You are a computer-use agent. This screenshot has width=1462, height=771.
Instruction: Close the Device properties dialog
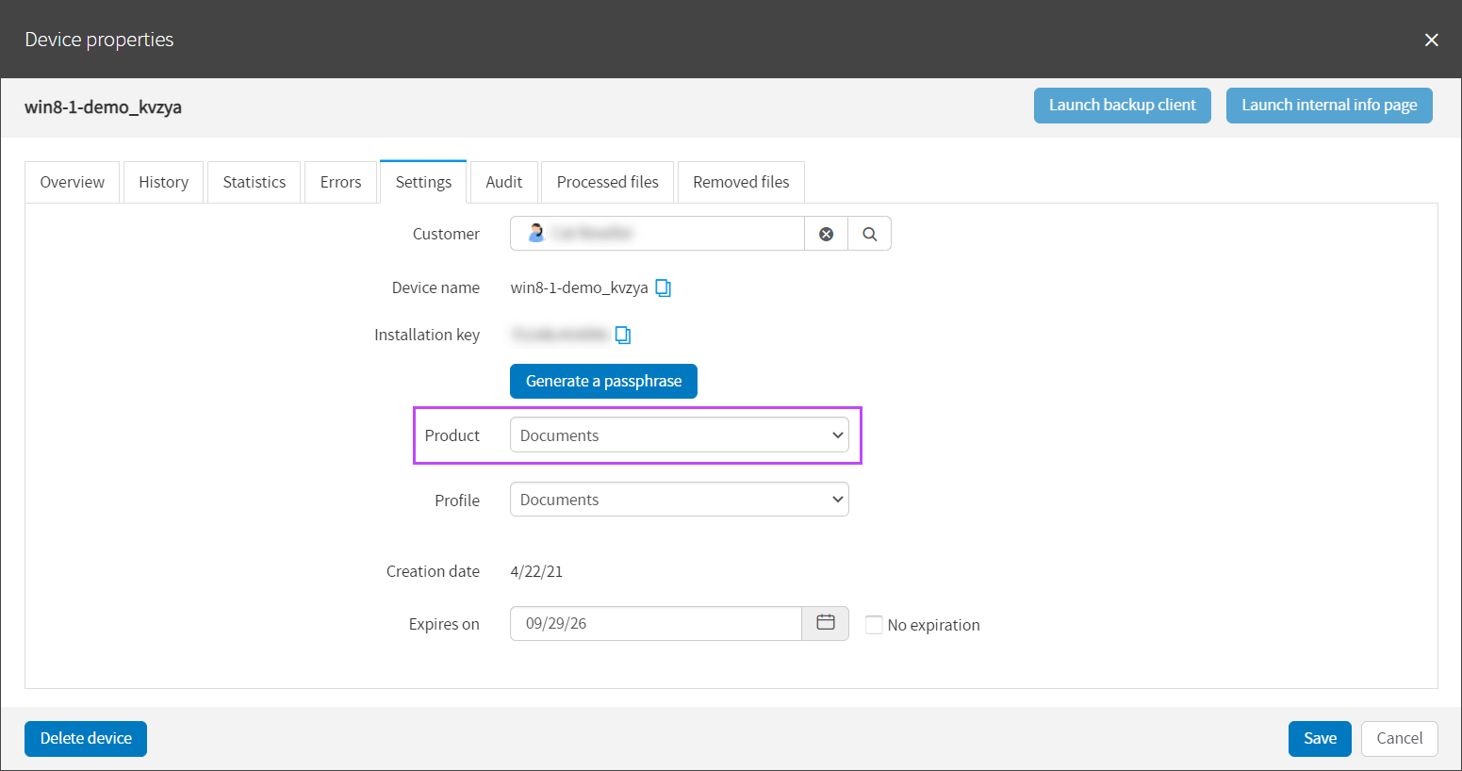coord(1431,40)
